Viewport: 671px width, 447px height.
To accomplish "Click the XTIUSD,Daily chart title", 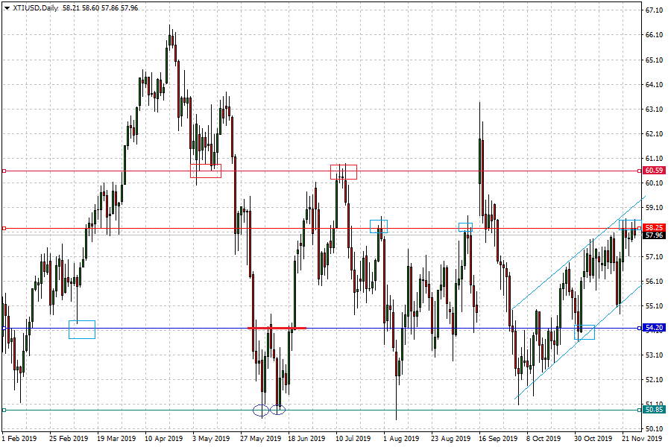I will (x=36, y=8).
